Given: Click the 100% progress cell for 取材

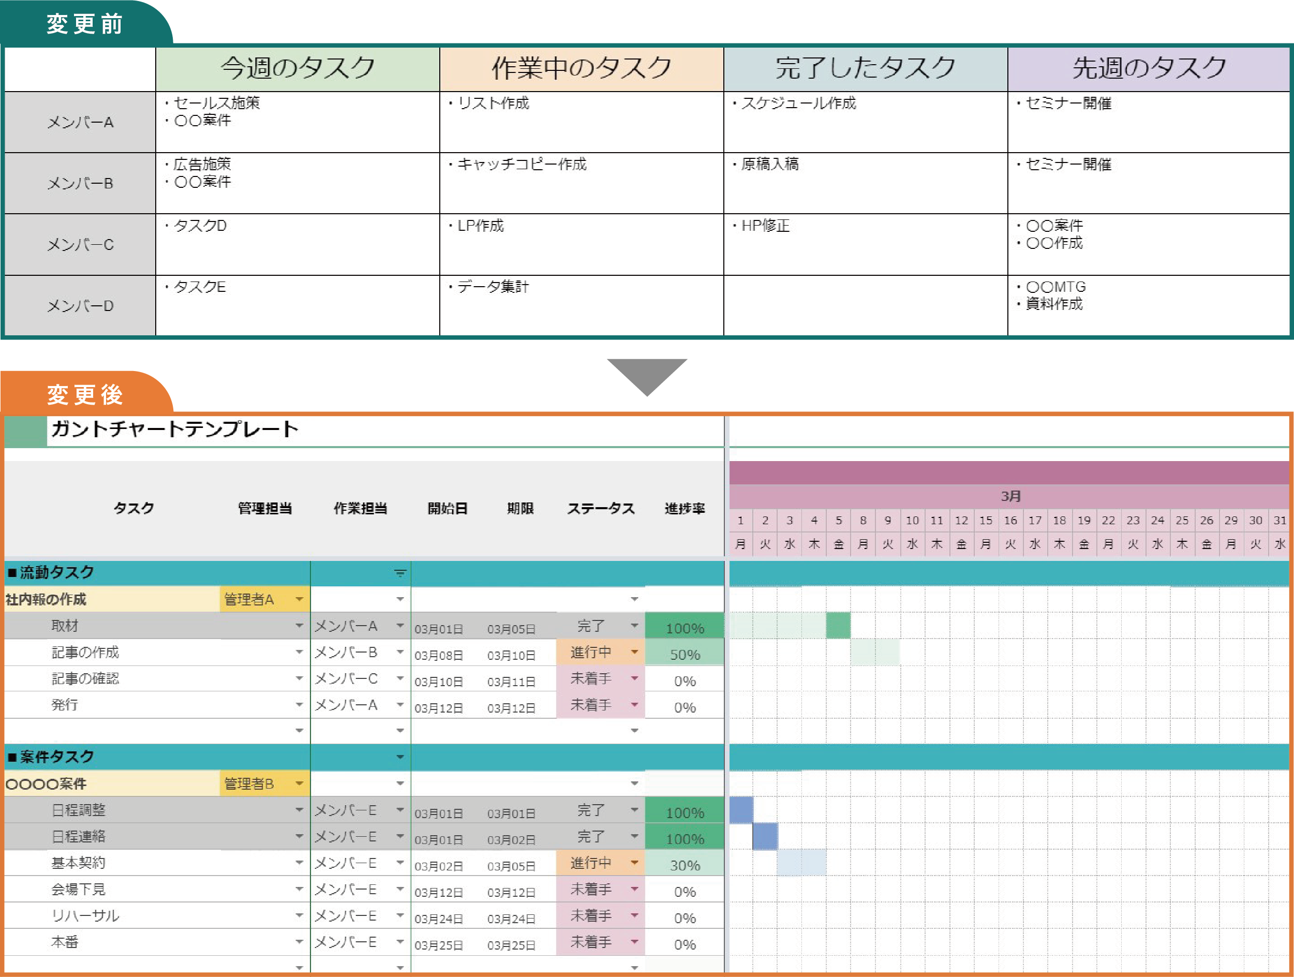Looking at the screenshot, I should tap(685, 627).
